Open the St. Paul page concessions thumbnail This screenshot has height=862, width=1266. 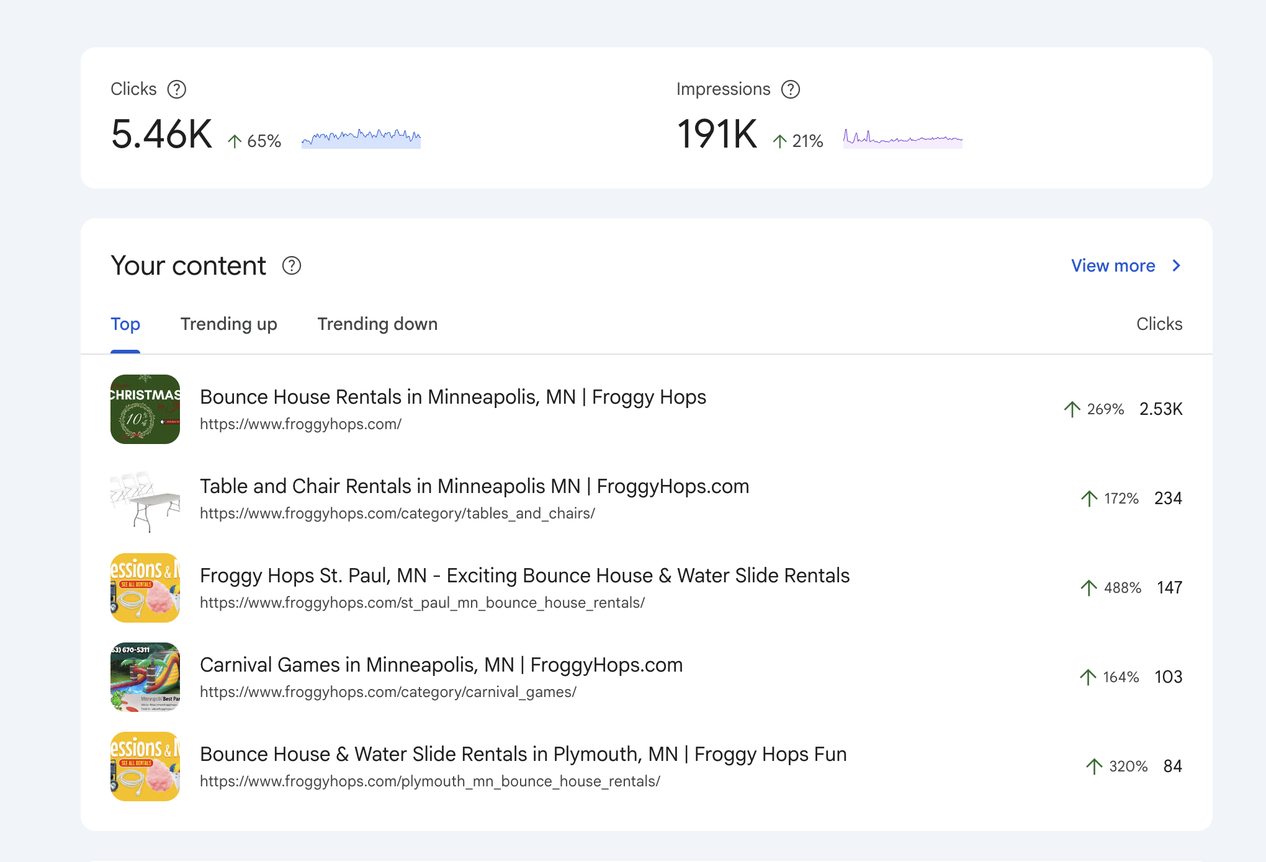(145, 588)
